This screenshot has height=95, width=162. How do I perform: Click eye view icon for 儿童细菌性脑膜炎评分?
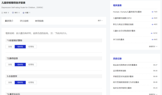point(152,18)
